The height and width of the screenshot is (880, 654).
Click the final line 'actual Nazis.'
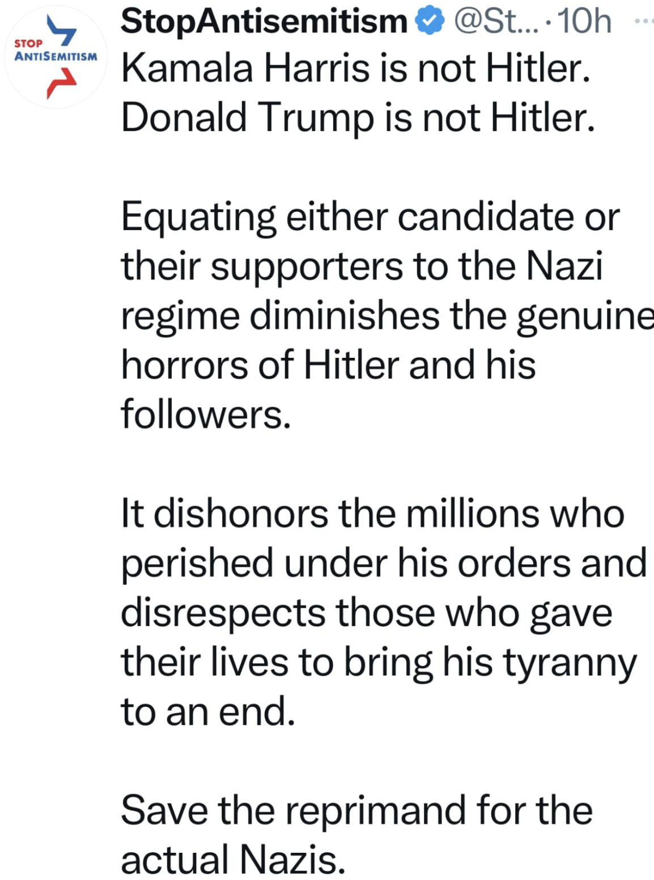pos(233,860)
